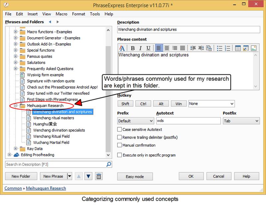Open the Tools menu
This screenshot has width=266, height=205.
click(x=95, y=14)
